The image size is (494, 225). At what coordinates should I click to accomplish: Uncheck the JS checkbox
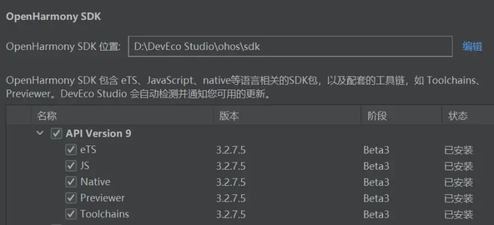71,166
